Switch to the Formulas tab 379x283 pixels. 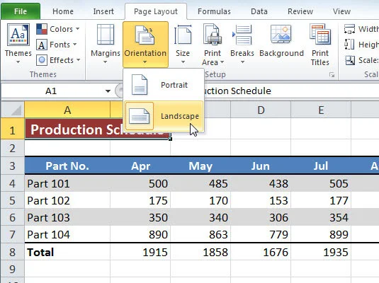pos(214,11)
